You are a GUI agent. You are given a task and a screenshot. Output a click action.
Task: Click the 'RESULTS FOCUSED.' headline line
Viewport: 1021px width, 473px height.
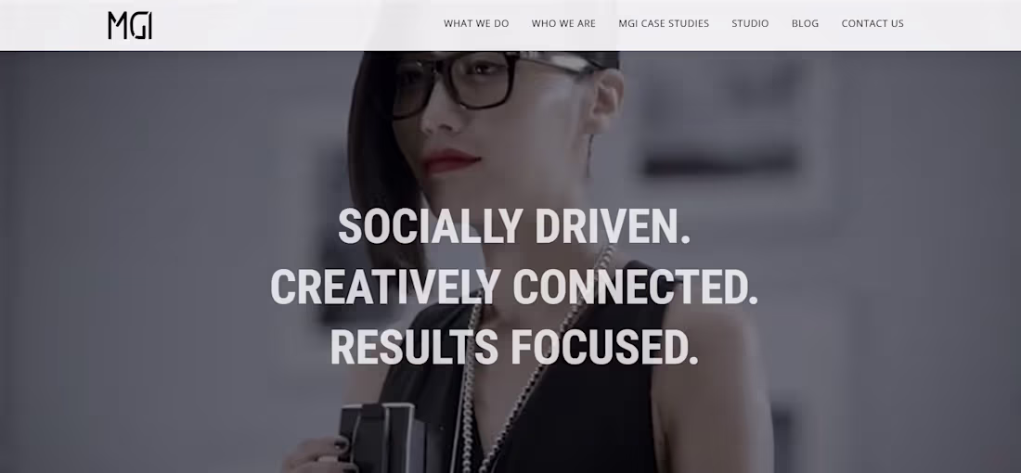[x=514, y=348]
